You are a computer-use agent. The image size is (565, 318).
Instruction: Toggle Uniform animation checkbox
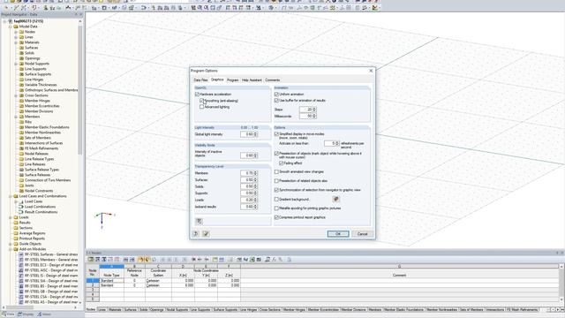pyautogui.click(x=276, y=95)
